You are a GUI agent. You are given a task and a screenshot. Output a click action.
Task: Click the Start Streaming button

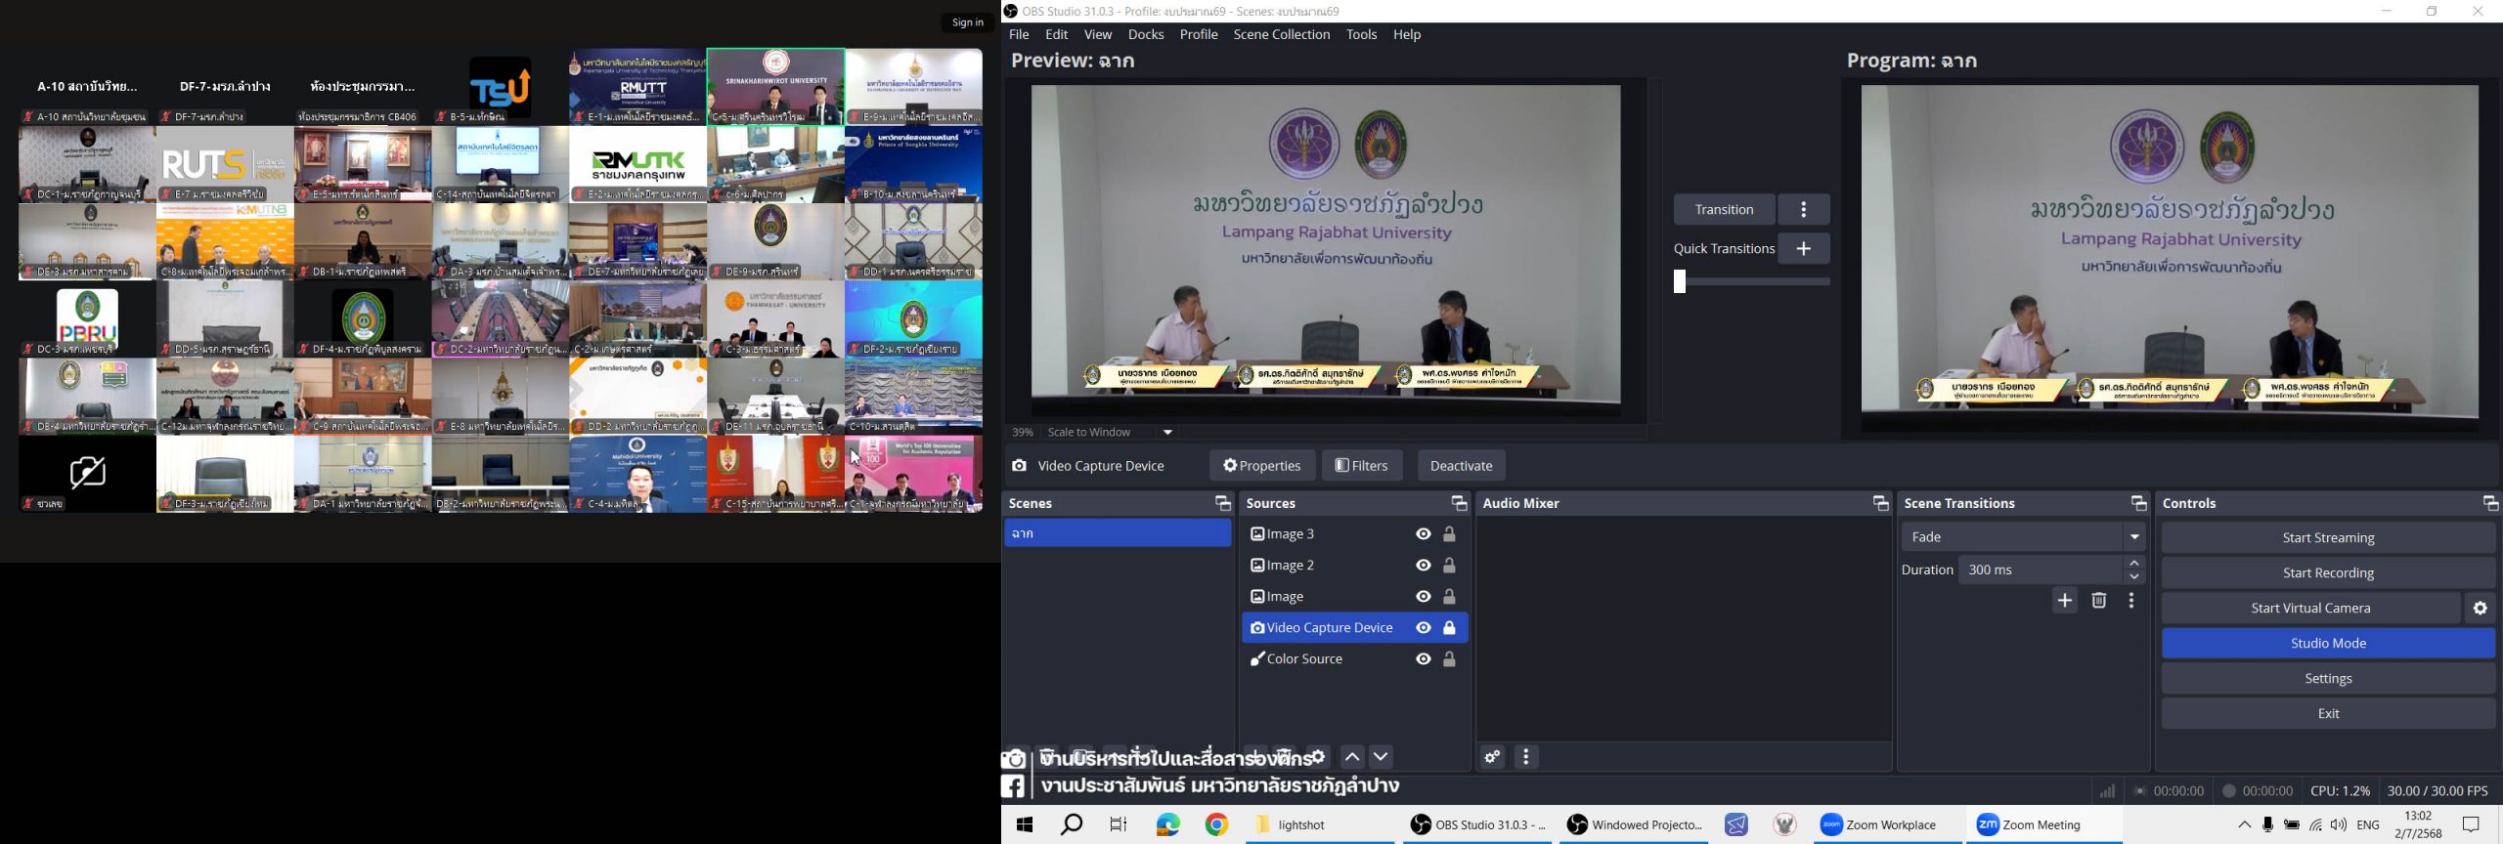(2328, 538)
